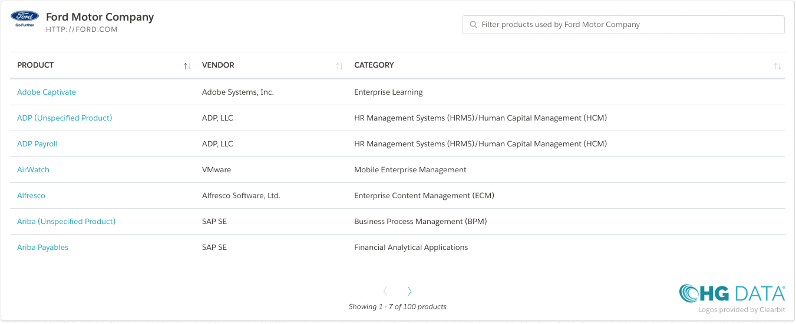Select Financial Analytical Applications cell
Viewport: 796px width, 324px height.
click(411, 247)
